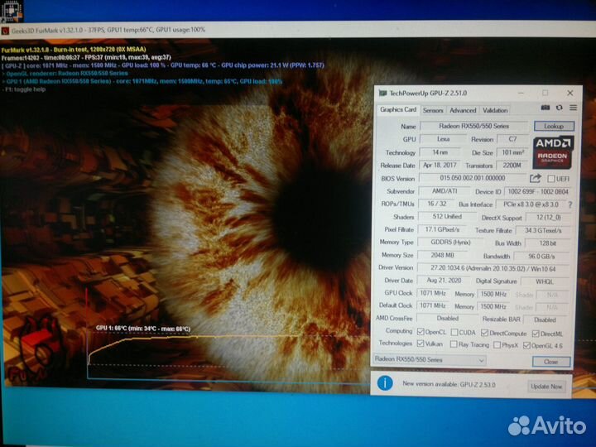Toggle the OpenCL checkbox

pos(421,332)
